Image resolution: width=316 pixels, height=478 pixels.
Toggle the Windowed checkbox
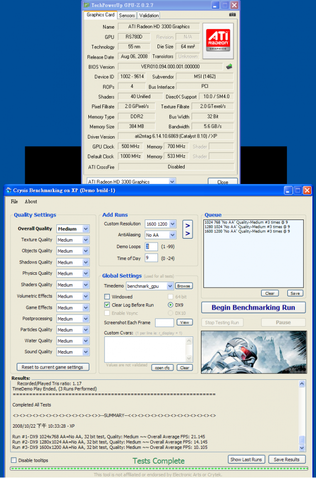pyautogui.click(x=107, y=296)
